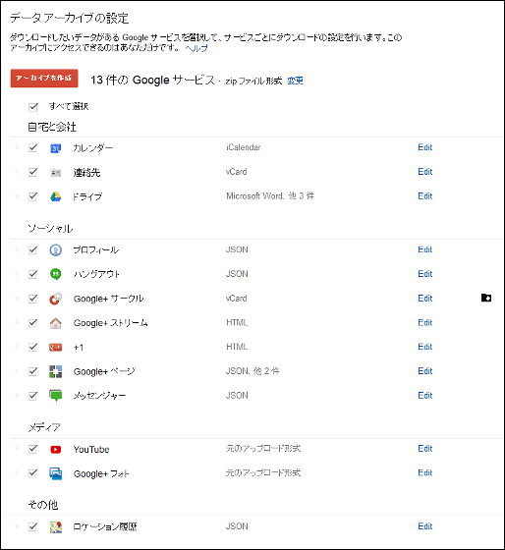Uncheck the Profile (プロフィール) checkbox
Viewport: 505px width, 550px height.
[x=33, y=249]
